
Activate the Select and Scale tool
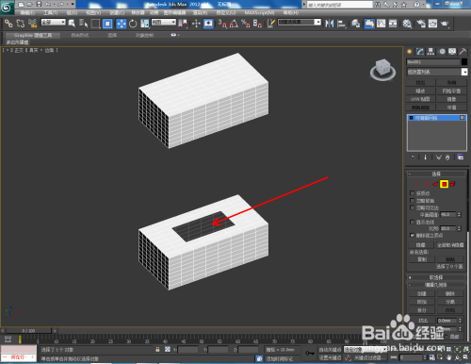point(145,24)
